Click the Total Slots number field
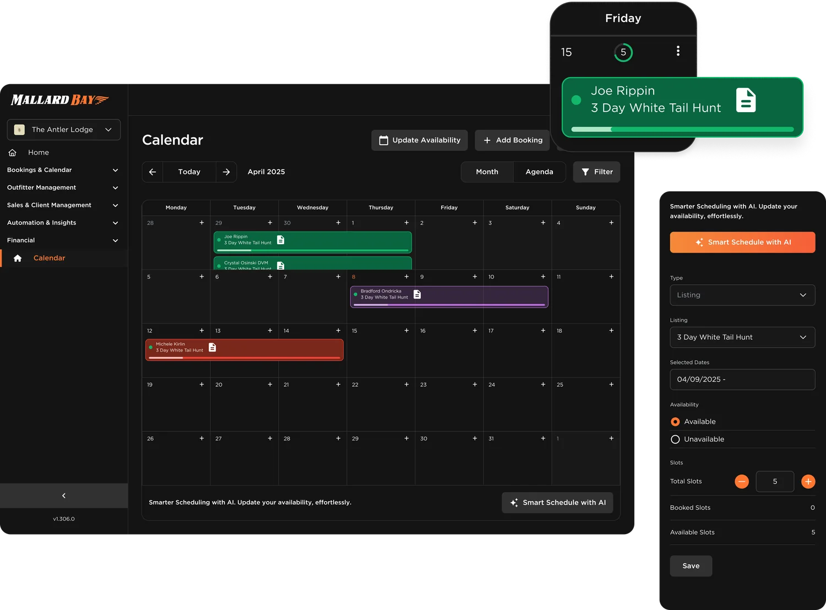Screen dimensions: 826x610 [x=775, y=481]
